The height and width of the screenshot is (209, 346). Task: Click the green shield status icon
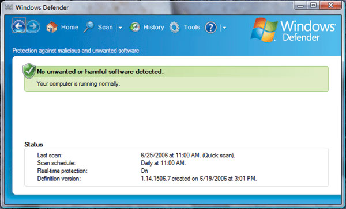coord(29,71)
